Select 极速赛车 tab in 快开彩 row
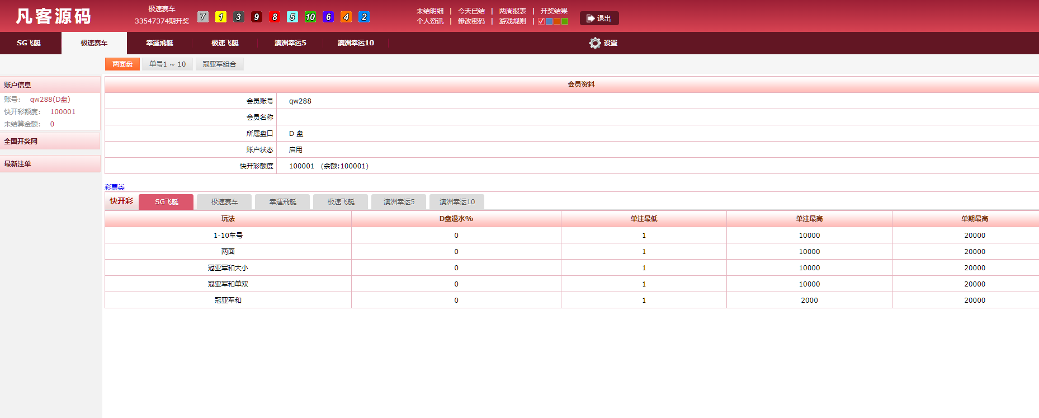The image size is (1039, 418). [x=224, y=202]
